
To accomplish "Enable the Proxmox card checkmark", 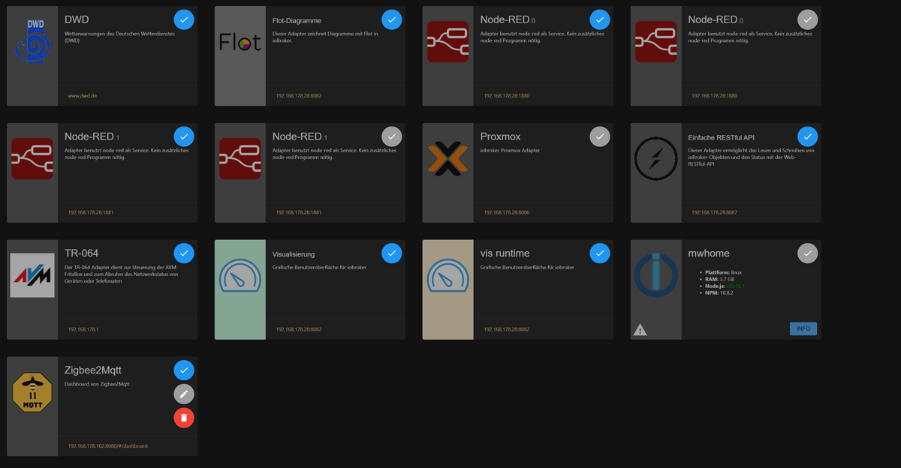I will pos(600,136).
